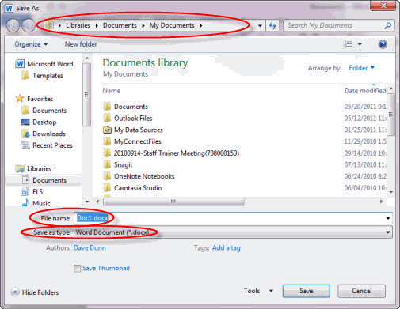Expand the view options dropdown arrow
400x309 pixels.
point(360,44)
